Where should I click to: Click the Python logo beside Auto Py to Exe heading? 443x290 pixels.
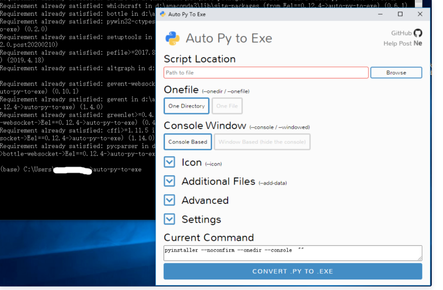pyautogui.click(x=172, y=38)
